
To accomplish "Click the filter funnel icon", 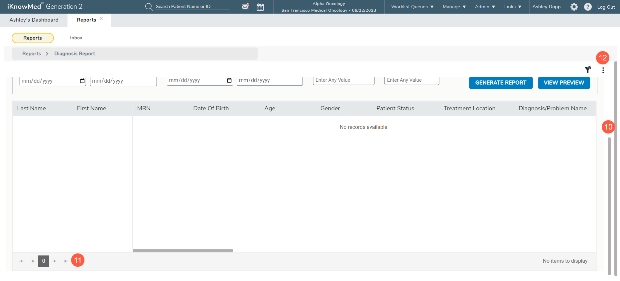I will (x=588, y=69).
